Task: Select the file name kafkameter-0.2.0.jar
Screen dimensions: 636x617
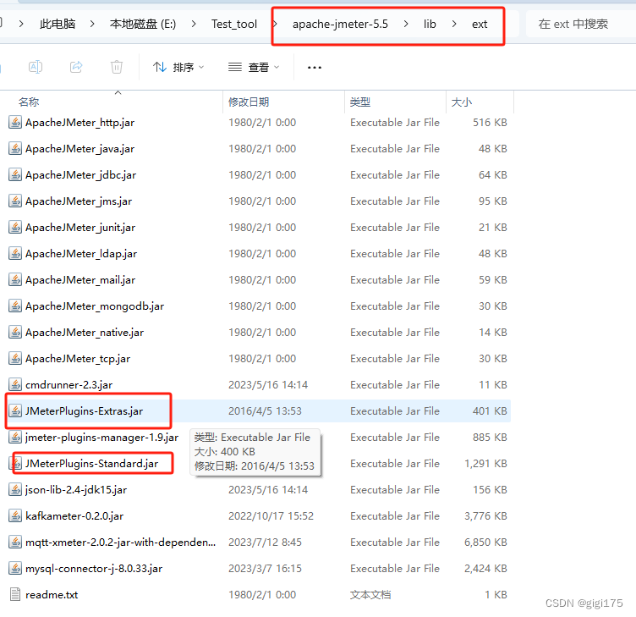Action: pyautogui.click(x=74, y=516)
